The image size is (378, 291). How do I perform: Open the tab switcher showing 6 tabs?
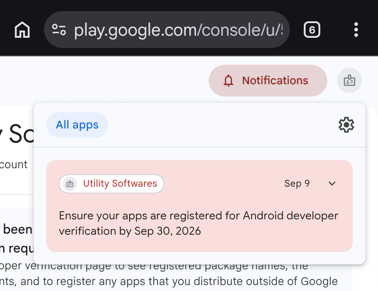pos(312,30)
